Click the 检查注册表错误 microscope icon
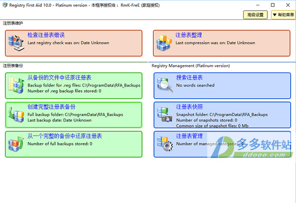The width and height of the screenshot is (296, 203). coord(16,43)
